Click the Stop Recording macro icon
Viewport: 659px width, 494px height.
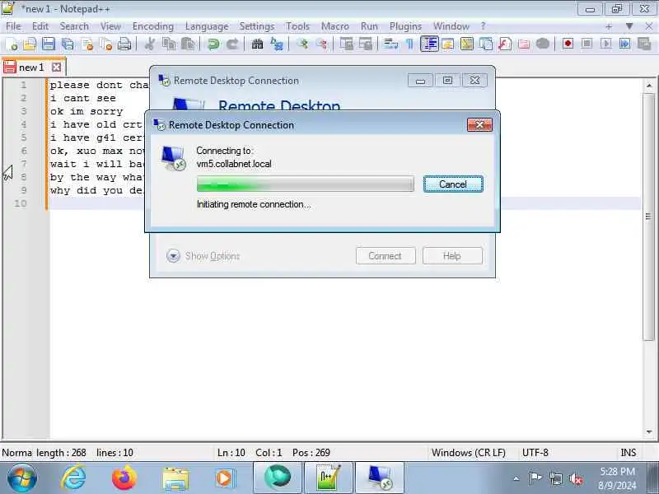coord(587,44)
